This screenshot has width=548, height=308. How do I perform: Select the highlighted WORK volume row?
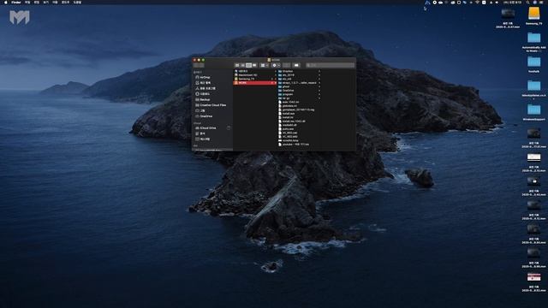tap(254, 83)
